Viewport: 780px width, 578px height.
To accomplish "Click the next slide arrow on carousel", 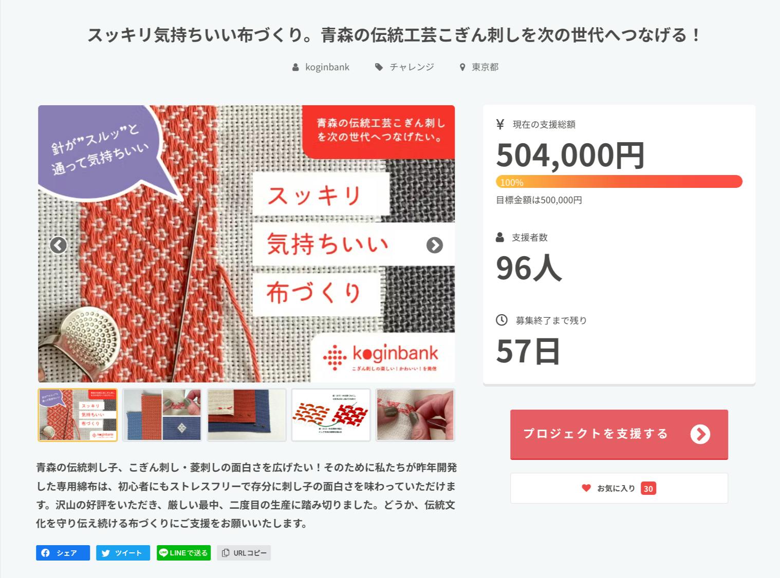I will 434,245.
